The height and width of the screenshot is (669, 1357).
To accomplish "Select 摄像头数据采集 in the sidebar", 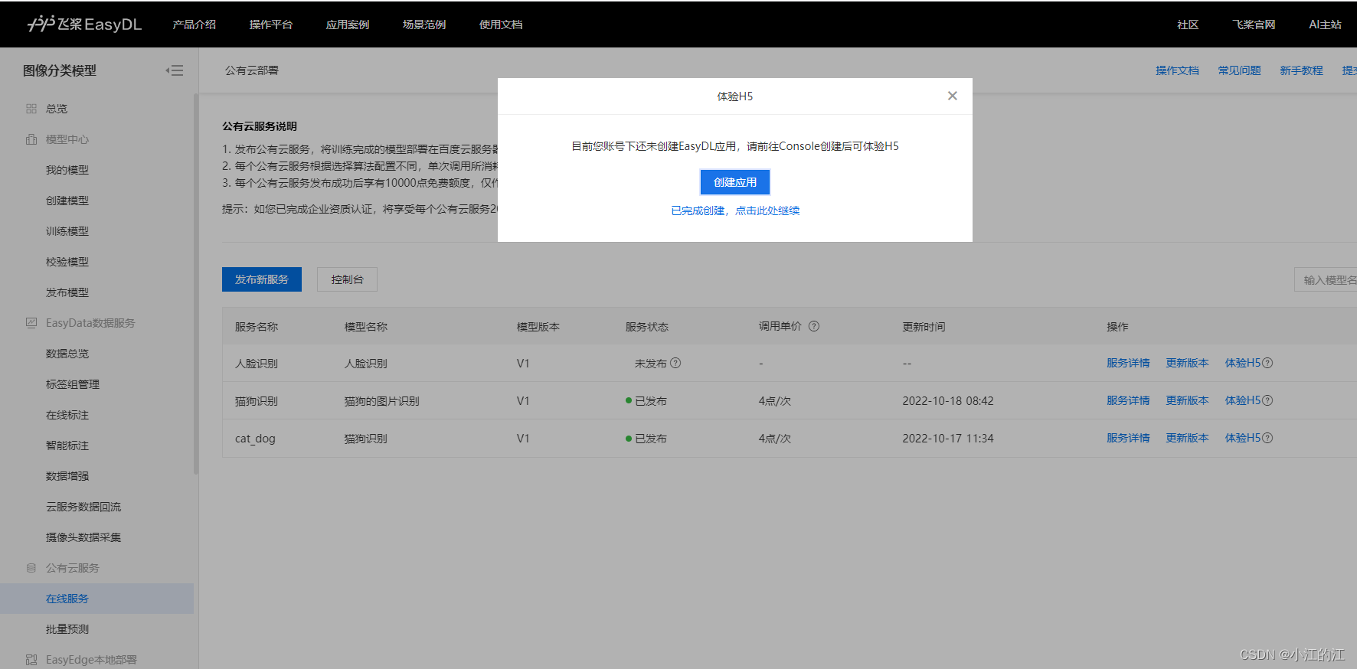I will [x=83, y=537].
